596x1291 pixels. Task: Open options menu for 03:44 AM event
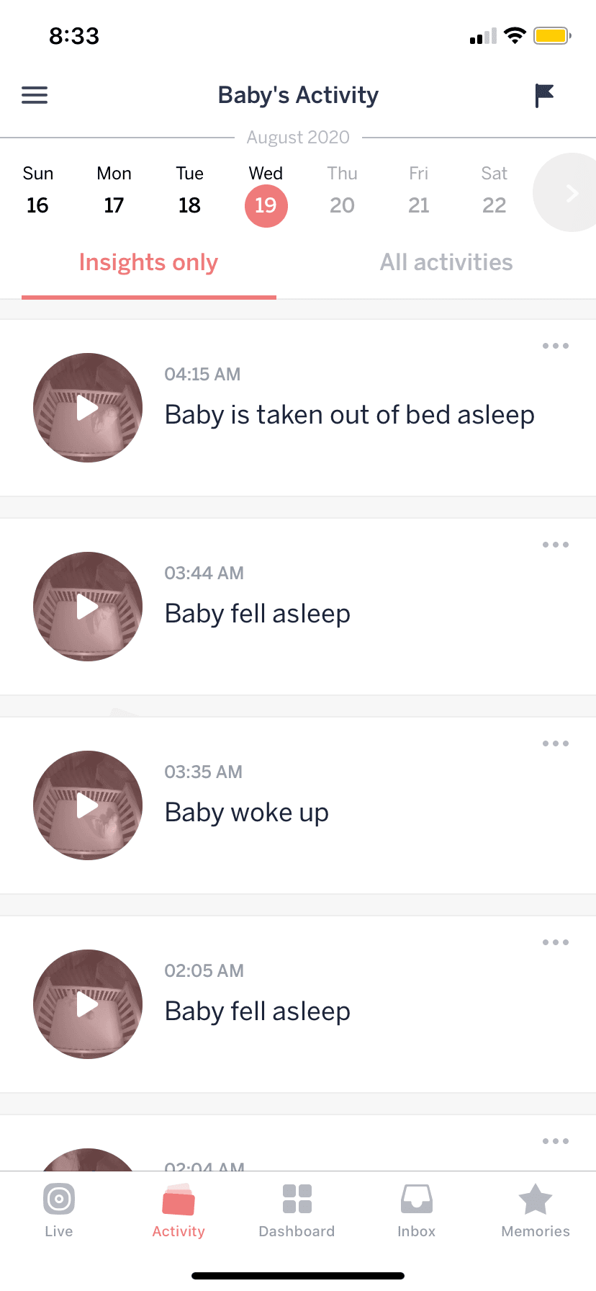point(555,544)
